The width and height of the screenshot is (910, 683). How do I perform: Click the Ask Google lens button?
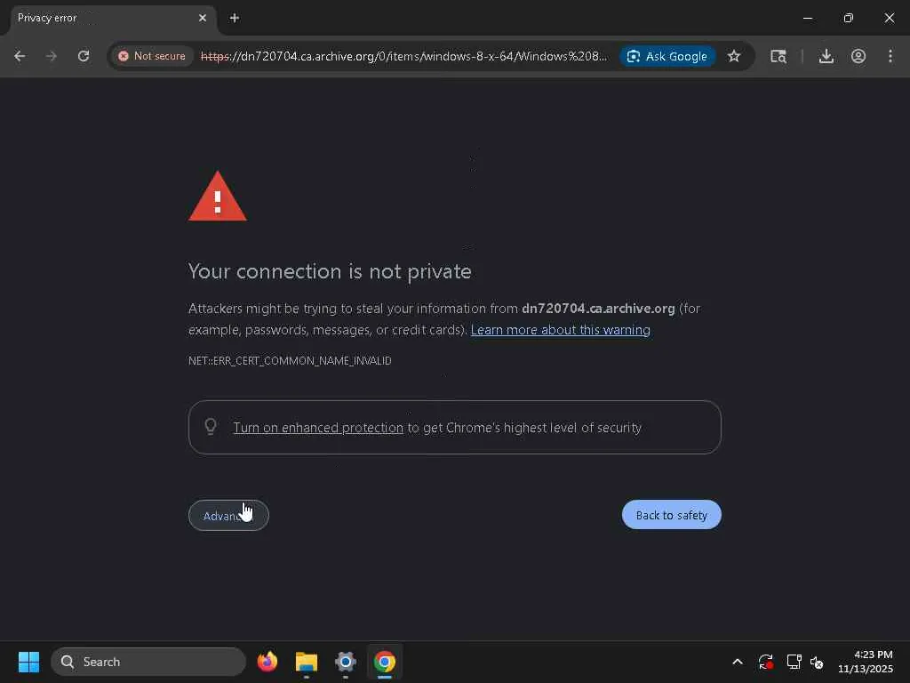tap(667, 56)
